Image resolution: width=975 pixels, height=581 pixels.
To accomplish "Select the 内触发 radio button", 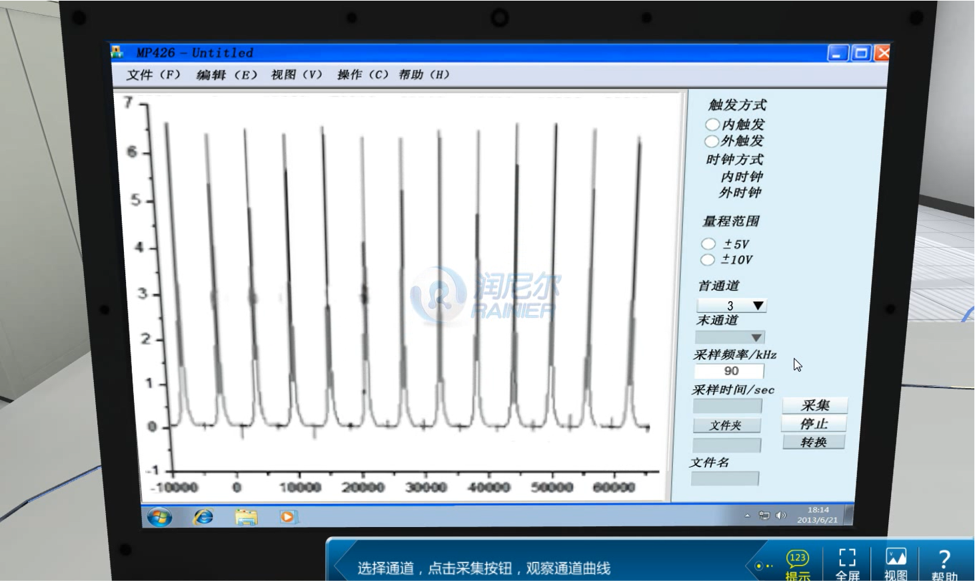I will (712, 125).
